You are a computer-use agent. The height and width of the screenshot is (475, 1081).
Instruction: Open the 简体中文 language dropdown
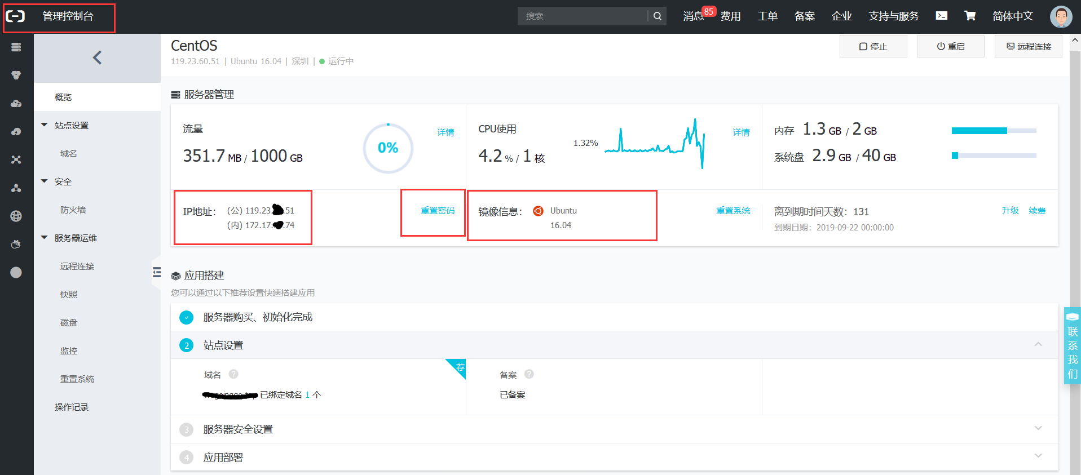pos(1013,16)
